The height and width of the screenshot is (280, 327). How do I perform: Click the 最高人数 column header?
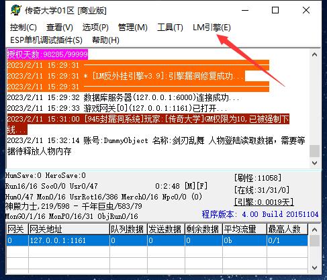coord(287,229)
